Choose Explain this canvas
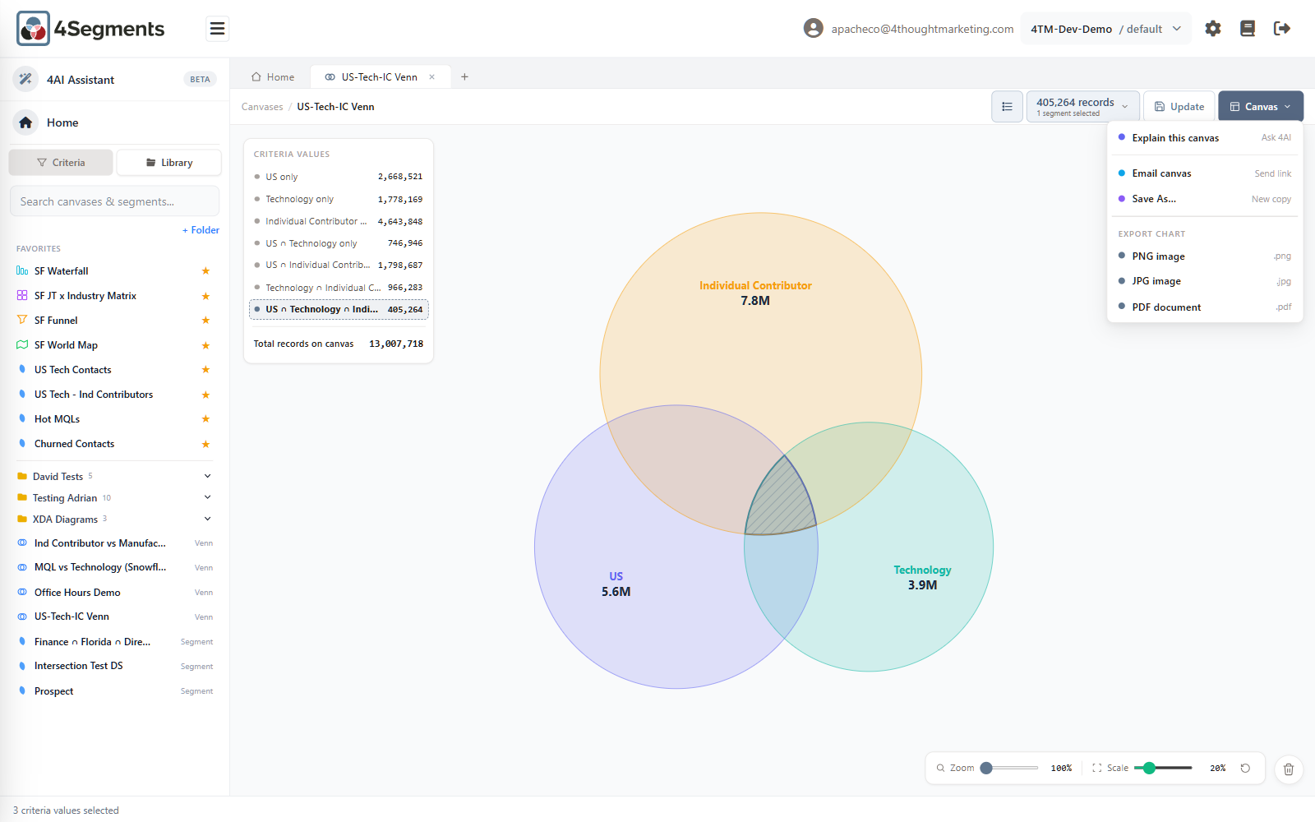This screenshot has width=1315, height=822. (1204, 138)
